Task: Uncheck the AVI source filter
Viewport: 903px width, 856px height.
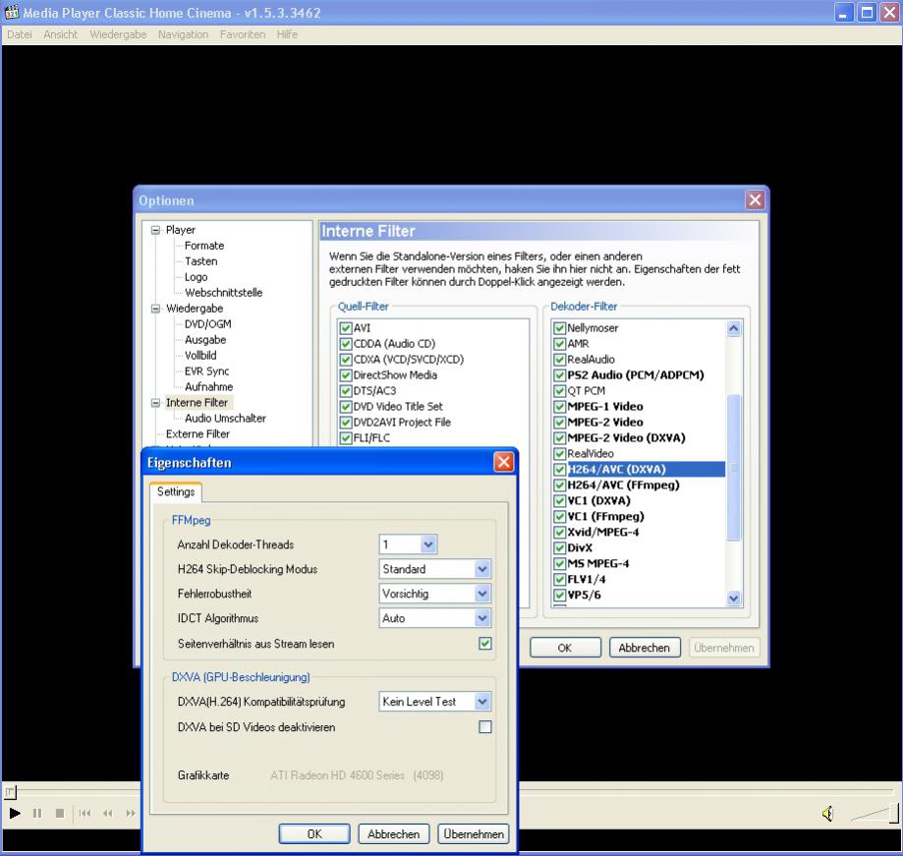Action: point(346,328)
